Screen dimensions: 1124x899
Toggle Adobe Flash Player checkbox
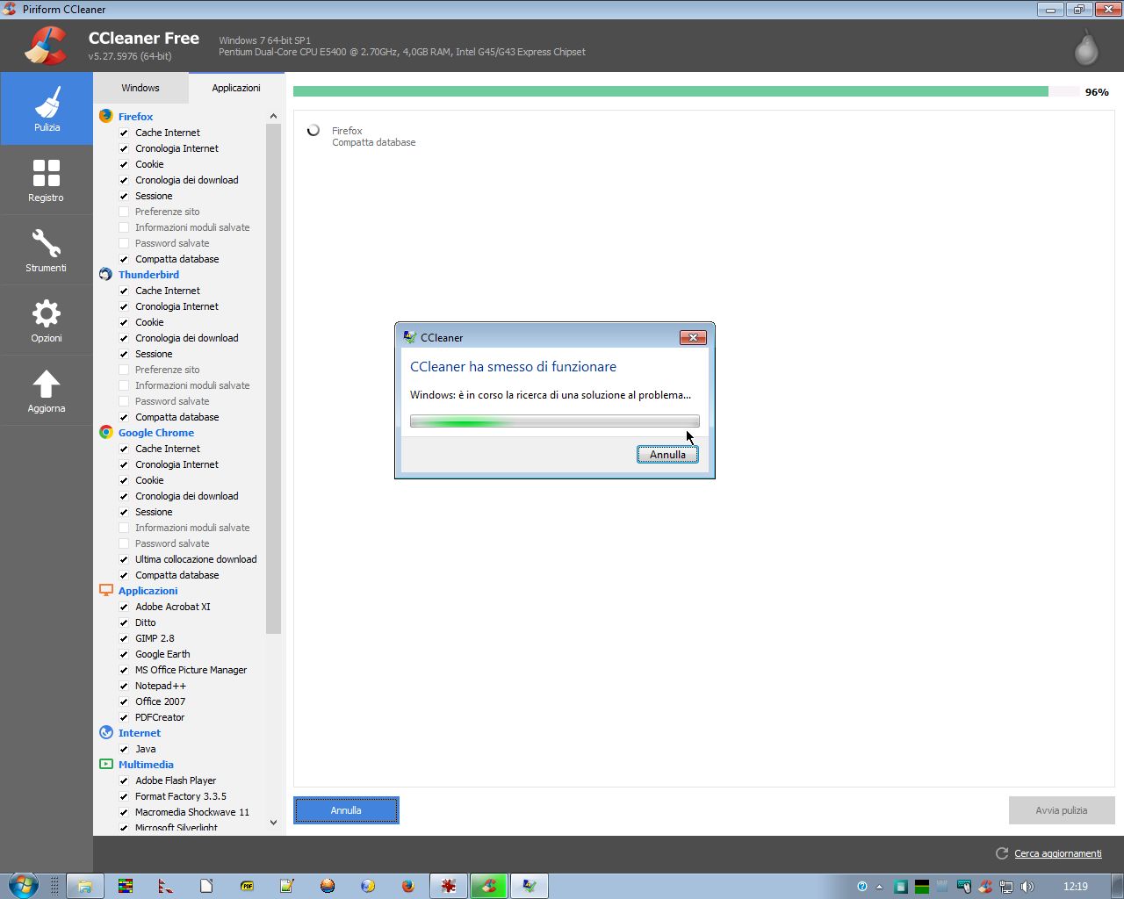(124, 780)
